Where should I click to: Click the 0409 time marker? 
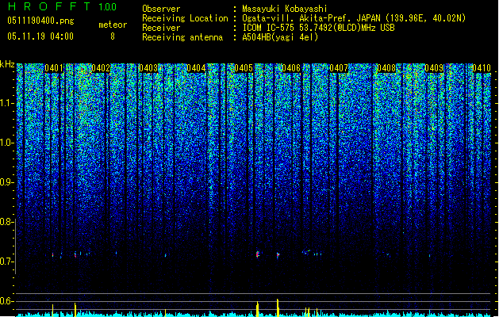tap(434, 68)
